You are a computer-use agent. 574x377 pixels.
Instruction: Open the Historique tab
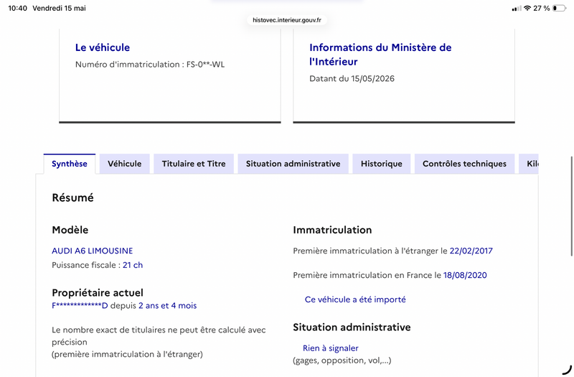382,164
